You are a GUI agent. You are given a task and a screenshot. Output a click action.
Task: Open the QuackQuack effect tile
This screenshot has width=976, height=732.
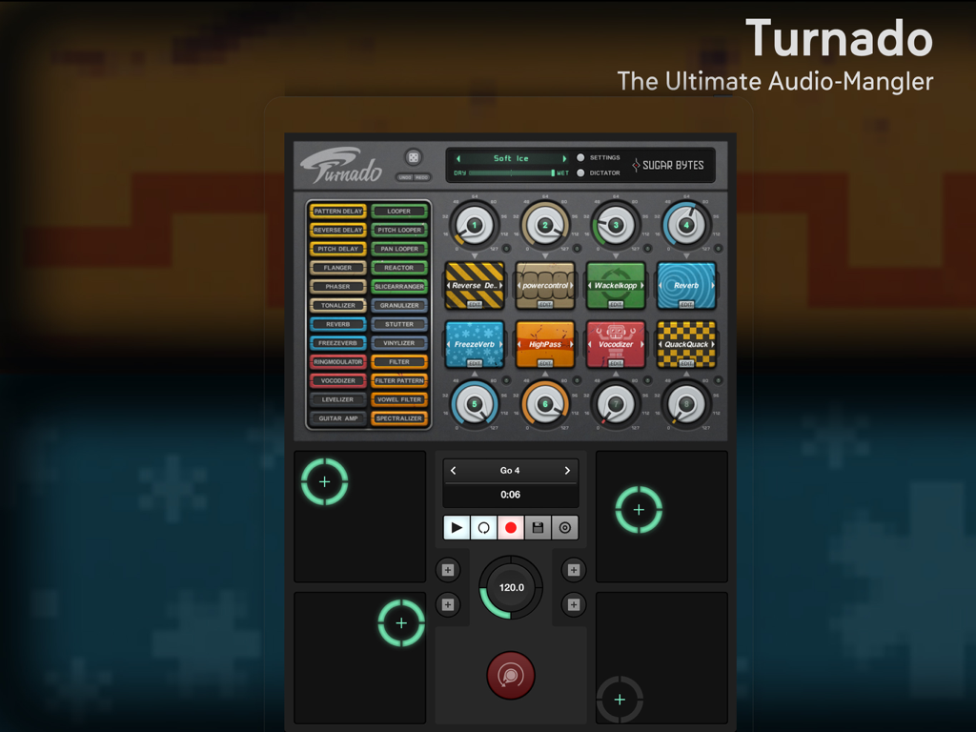click(685, 344)
